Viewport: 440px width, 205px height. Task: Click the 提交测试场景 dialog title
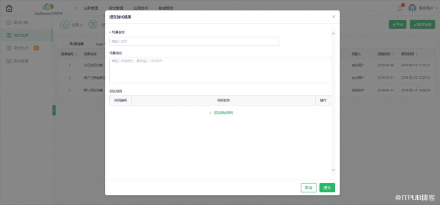(x=120, y=17)
